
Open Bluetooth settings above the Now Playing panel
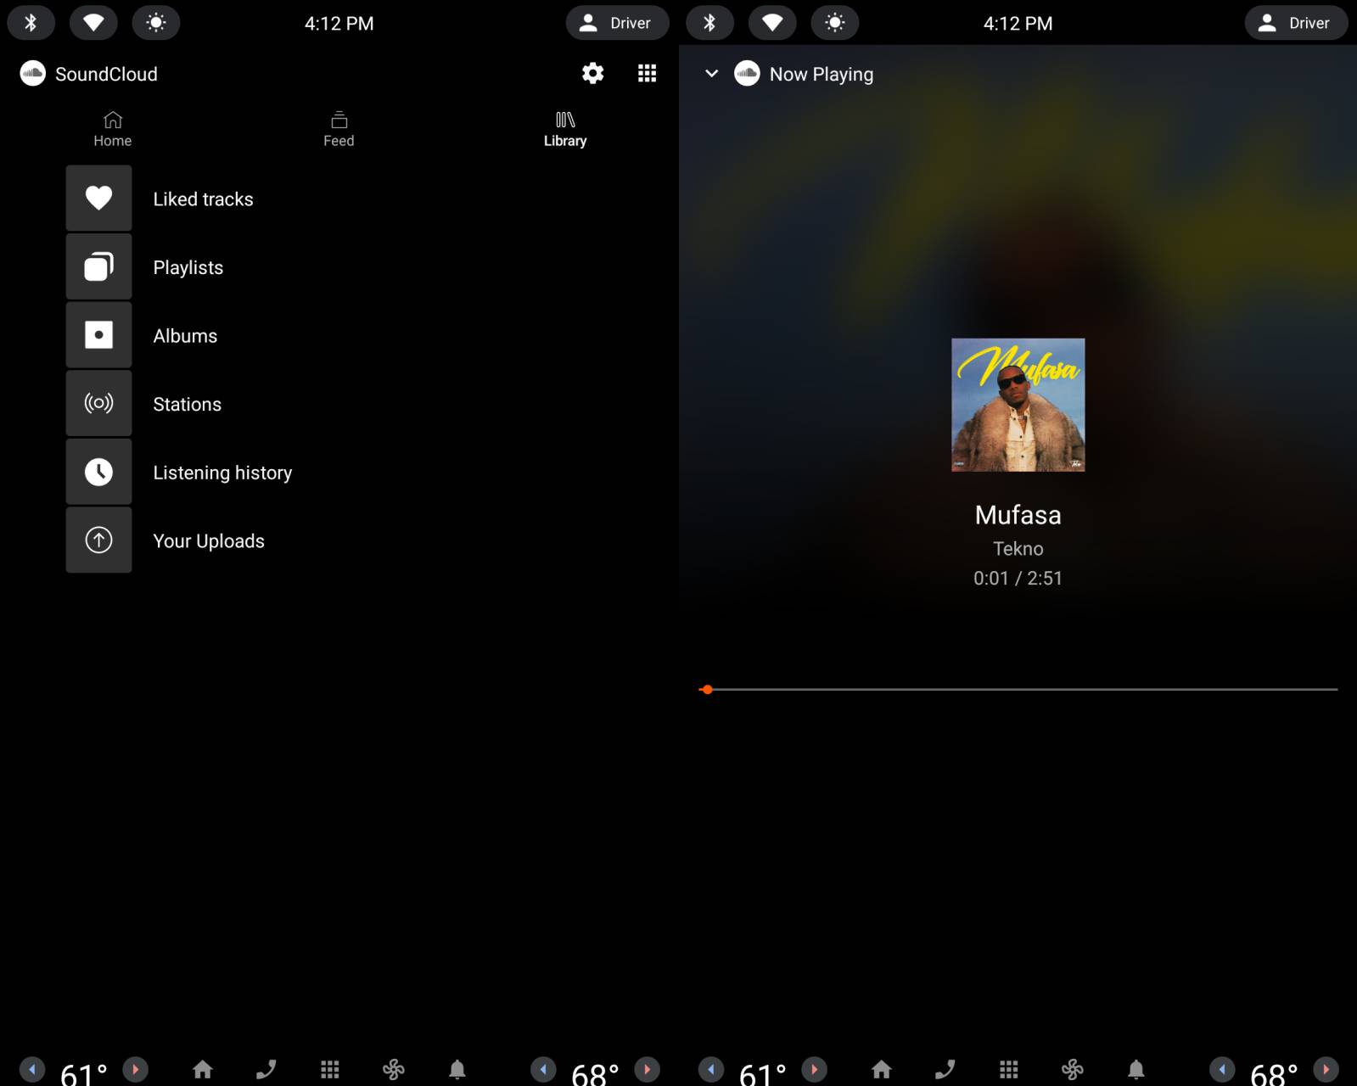click(x=710, y=23)
